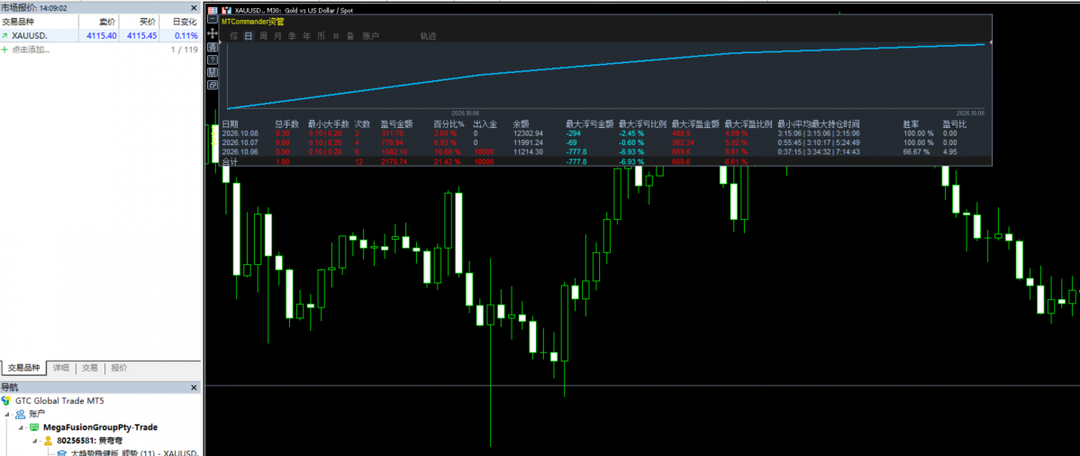
Task: Select the 备 tab in MTCommander panel
Action: click(x=349, y=36)
